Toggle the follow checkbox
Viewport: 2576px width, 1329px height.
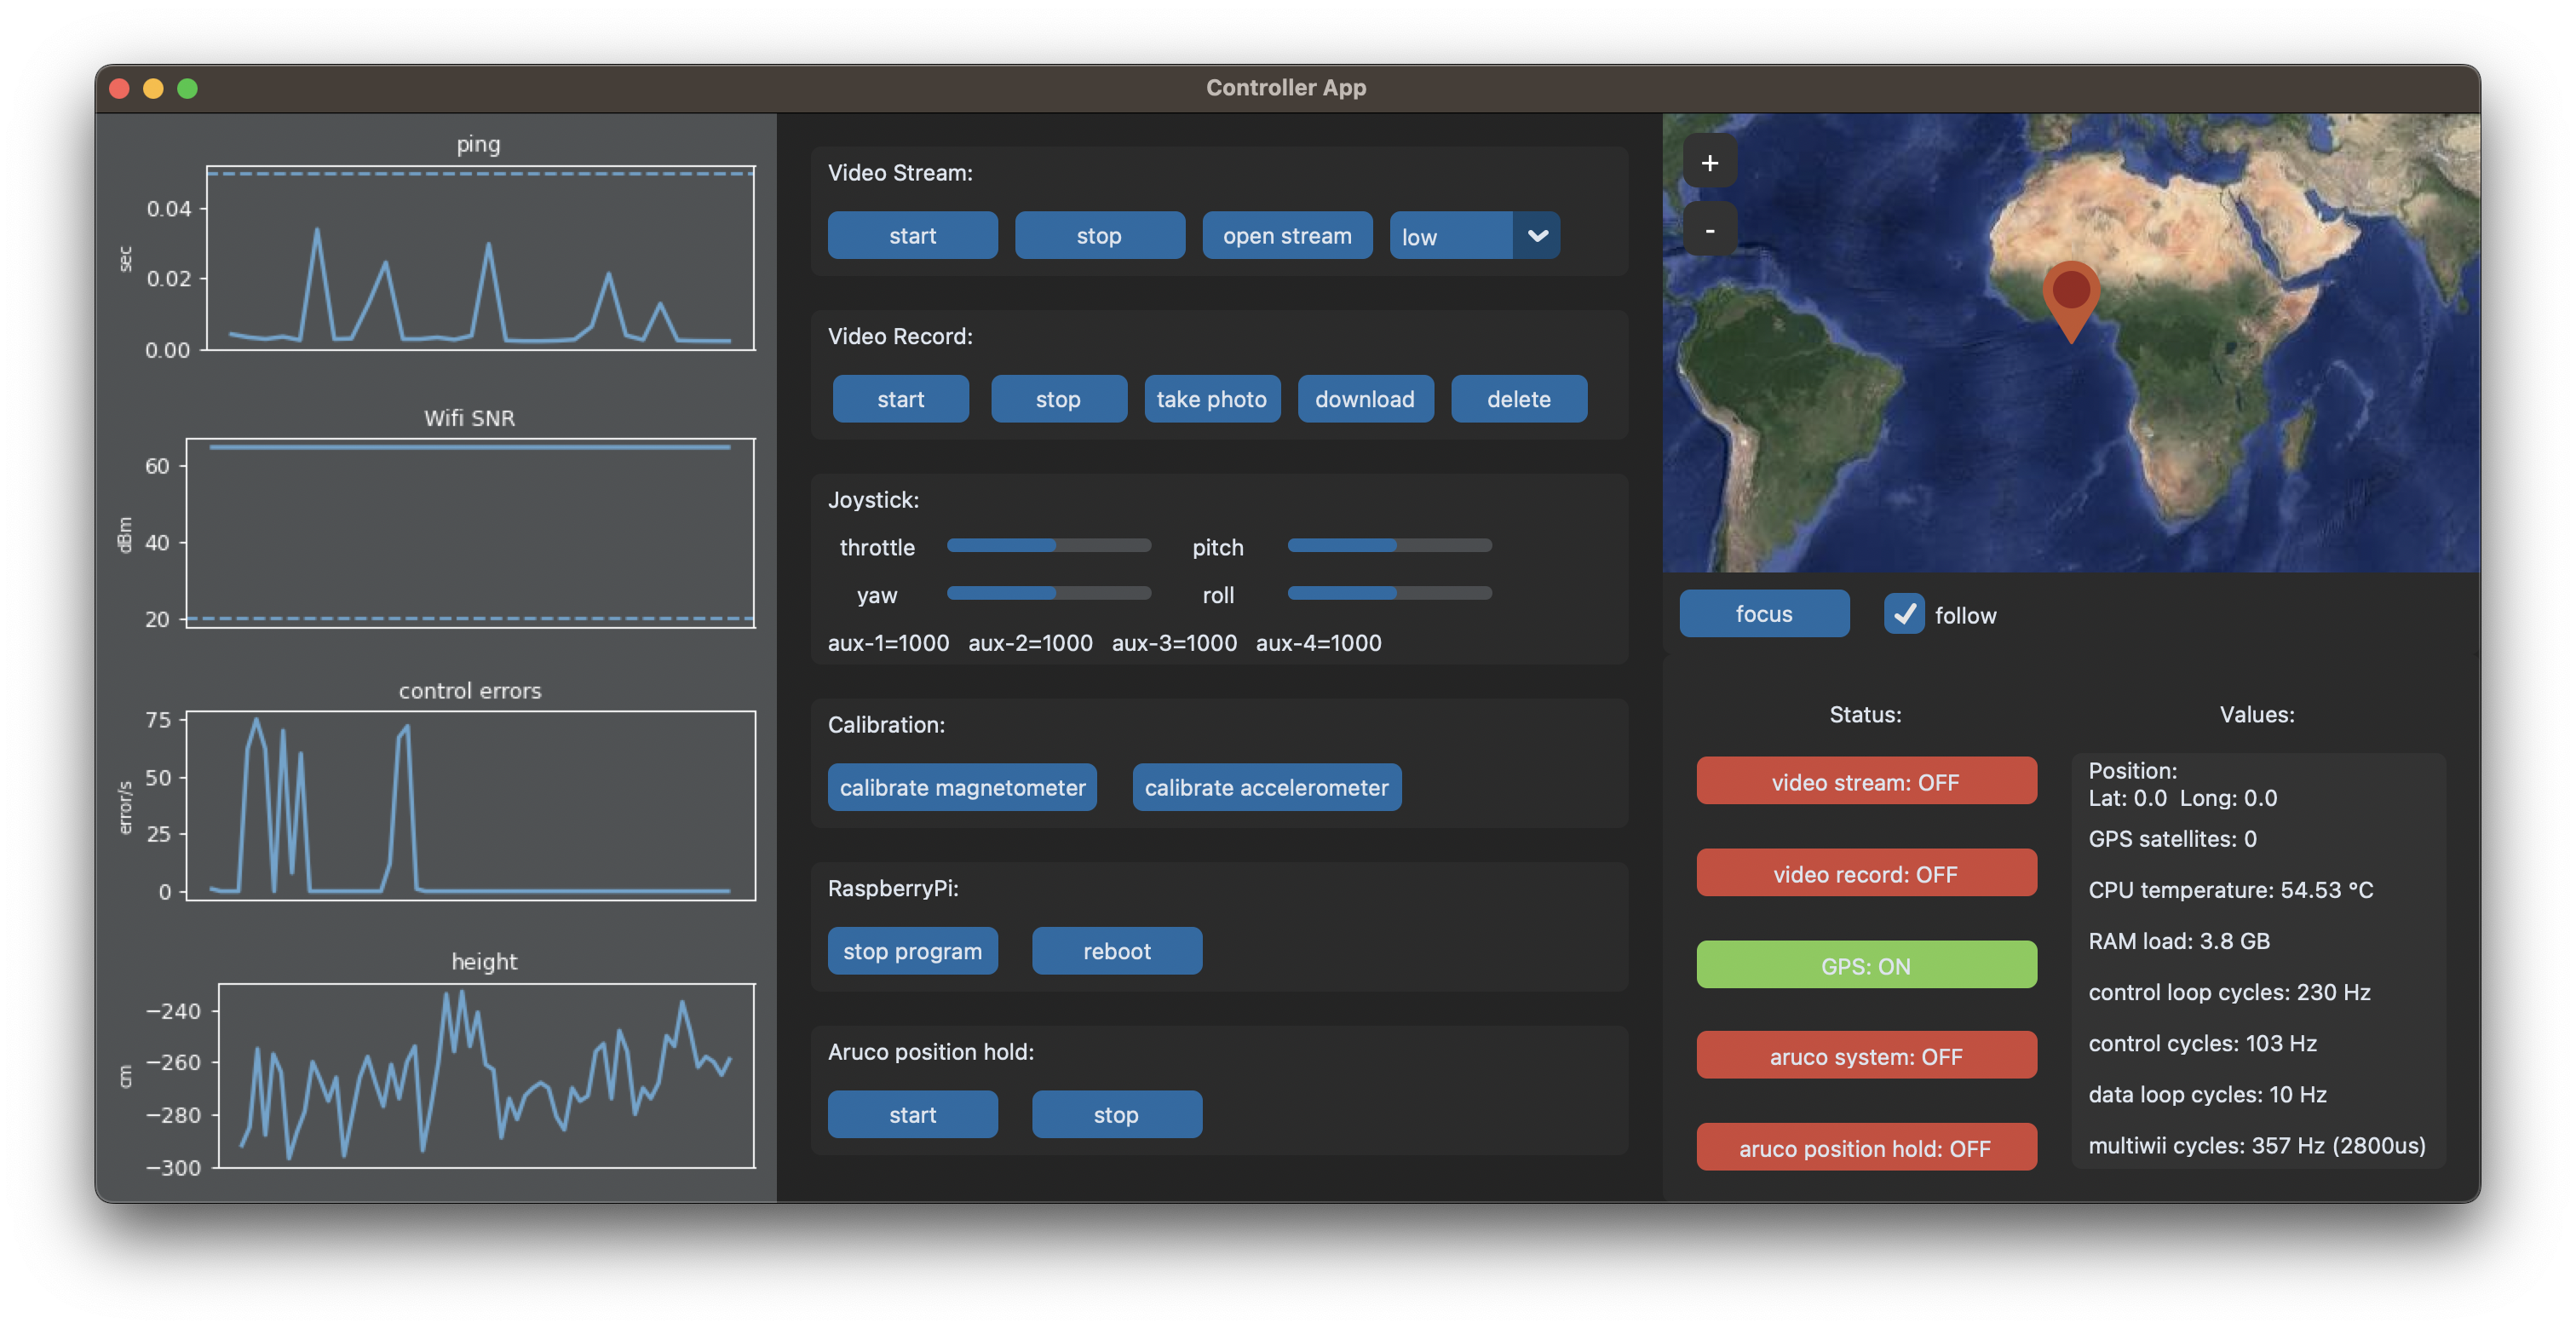pyautogui.click(x=1903, y=614)
